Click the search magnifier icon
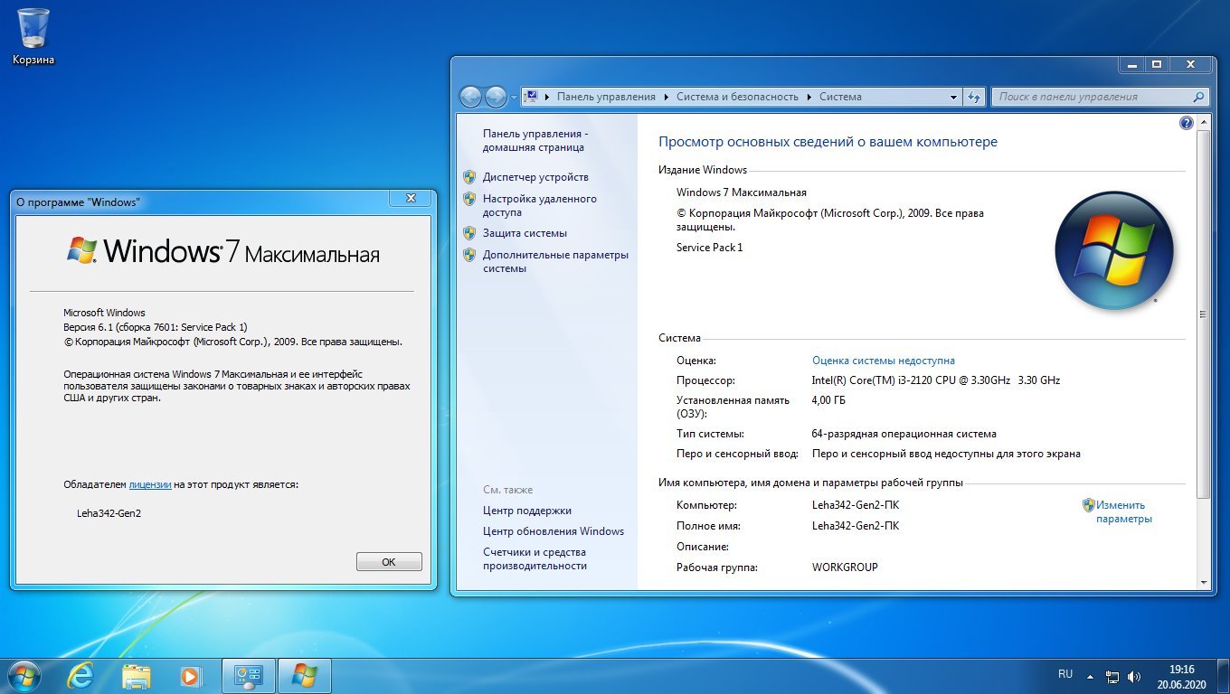 (1199, 97)
